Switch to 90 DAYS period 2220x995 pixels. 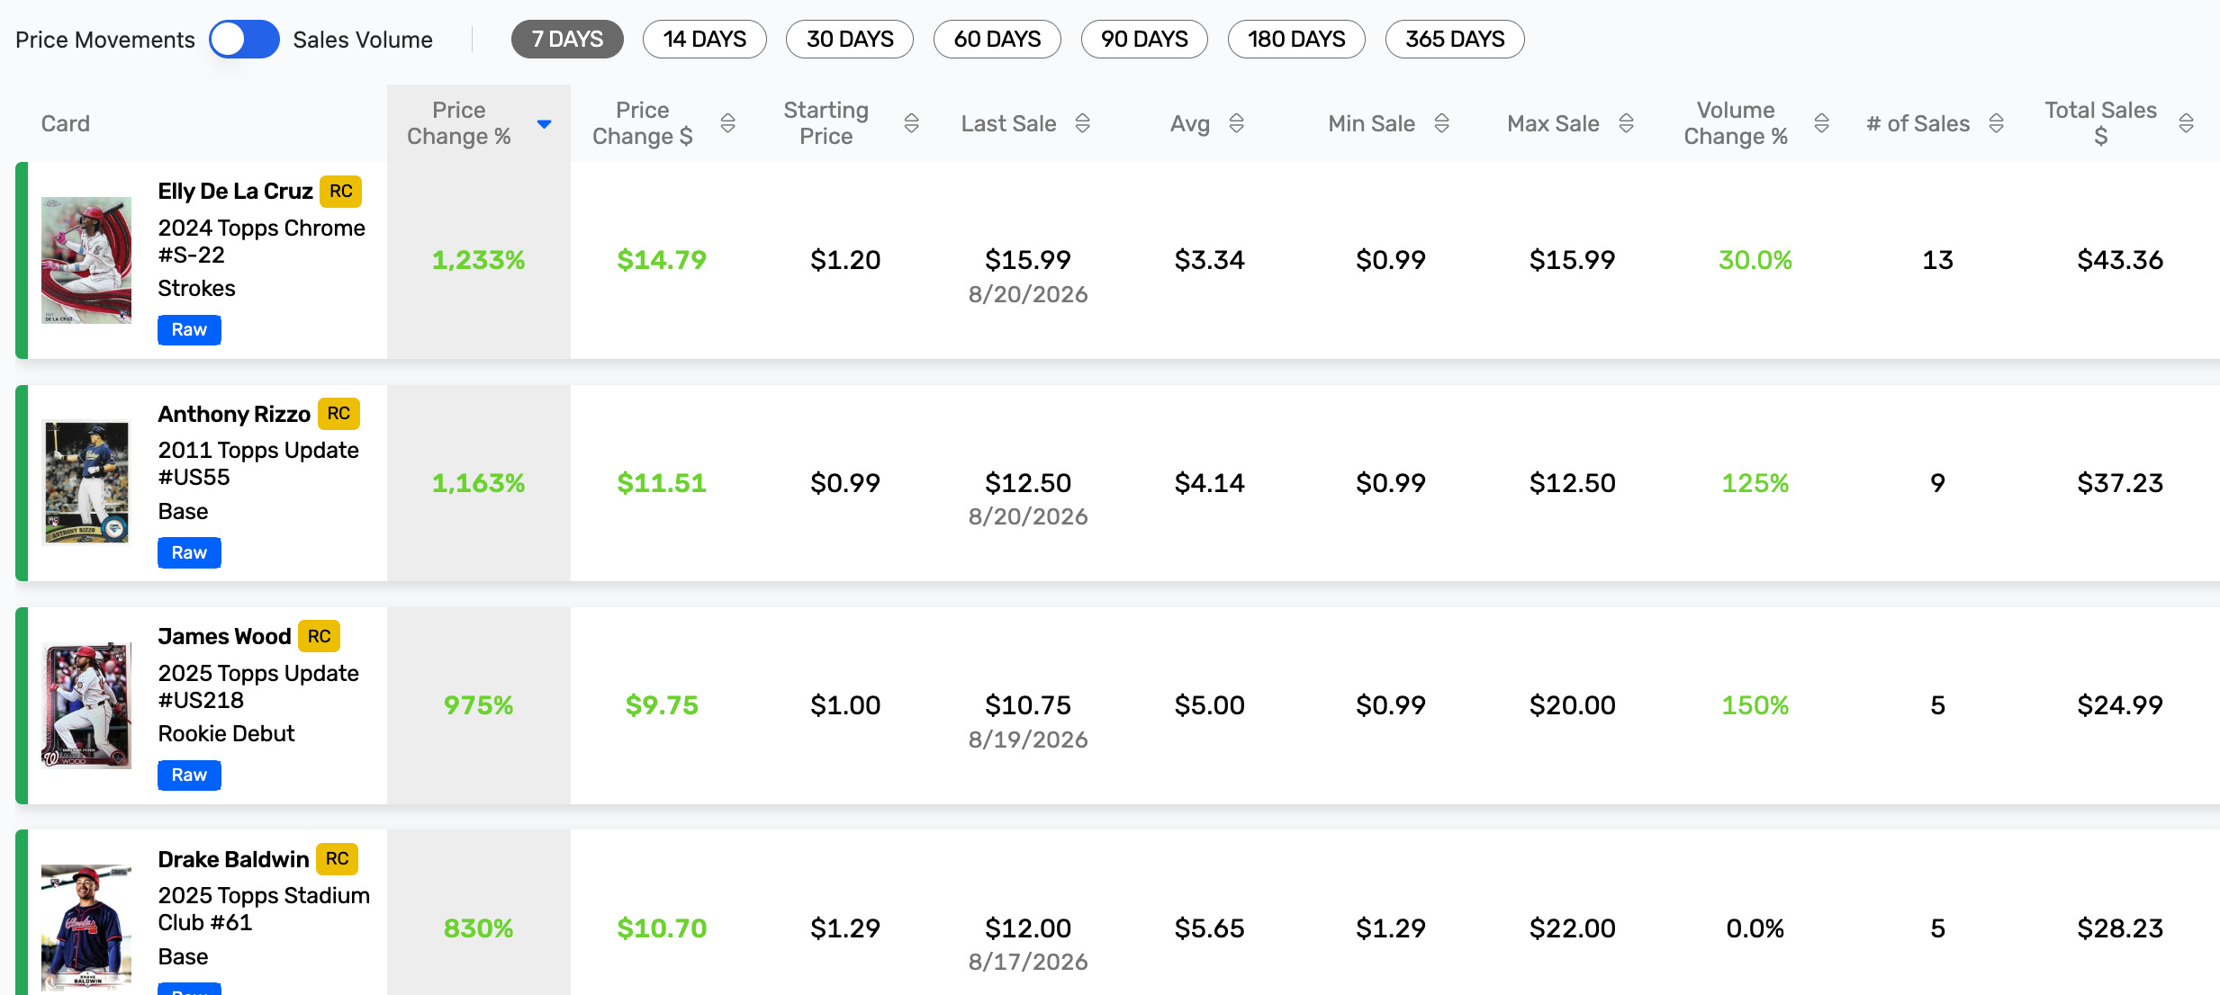(1144, 40)
